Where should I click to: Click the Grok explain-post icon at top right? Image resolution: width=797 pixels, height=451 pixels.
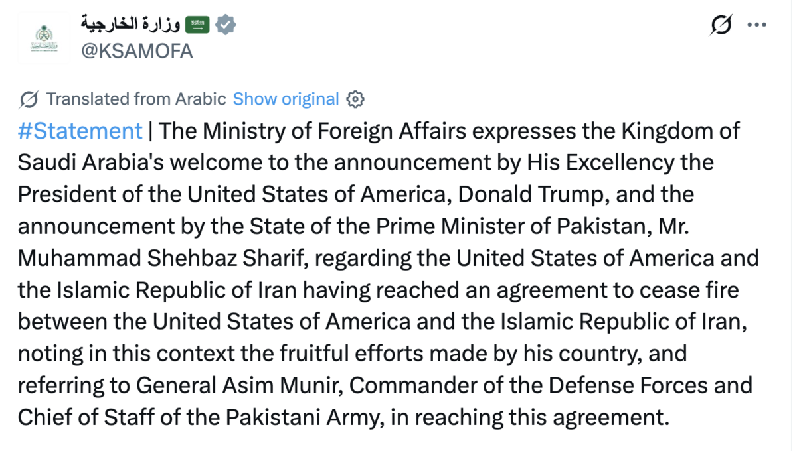(x=721, y=25)
